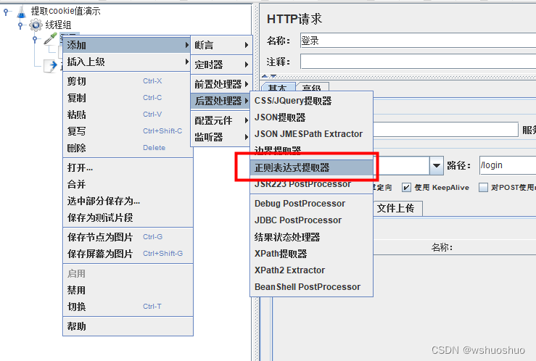Click the HTTP sampler pipette icon
This screenshot has width=536, height=361.
click(x=50, y=38)
